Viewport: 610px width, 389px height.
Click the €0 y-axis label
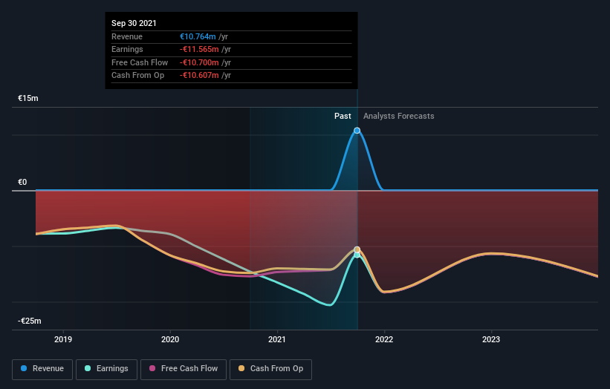[x=22, y=183]
